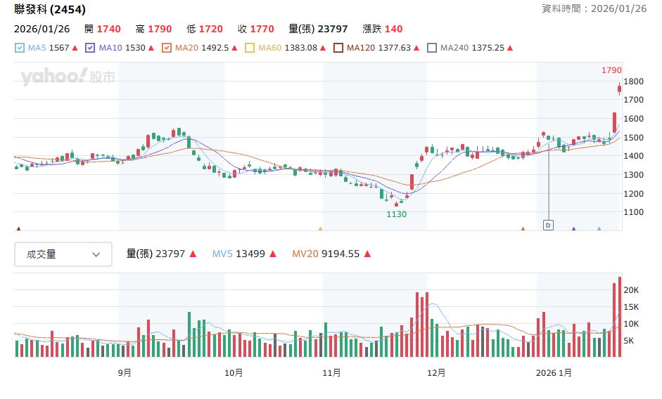Click the orange triangle marker near late December
Screen dimensions: 662x399
[x=523, y=228]
